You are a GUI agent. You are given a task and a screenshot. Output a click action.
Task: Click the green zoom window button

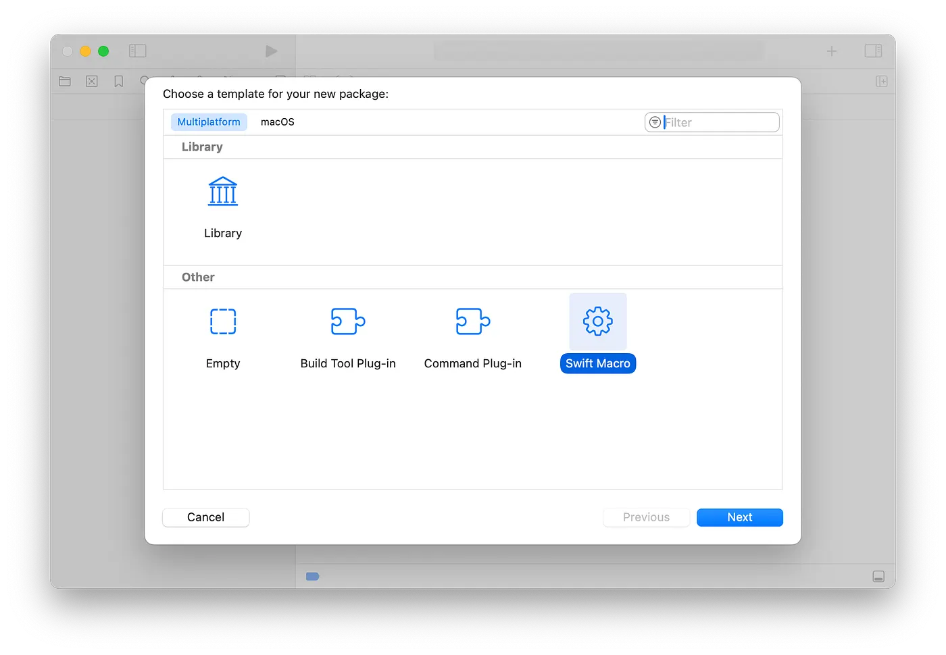click(x=103, y=51)
